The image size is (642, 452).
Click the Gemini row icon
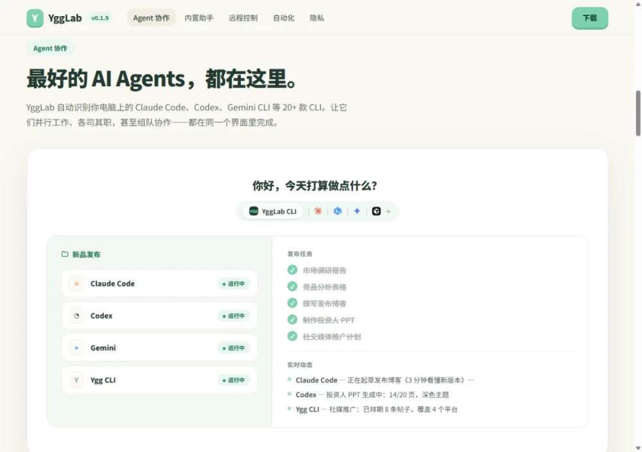[76, 348]
